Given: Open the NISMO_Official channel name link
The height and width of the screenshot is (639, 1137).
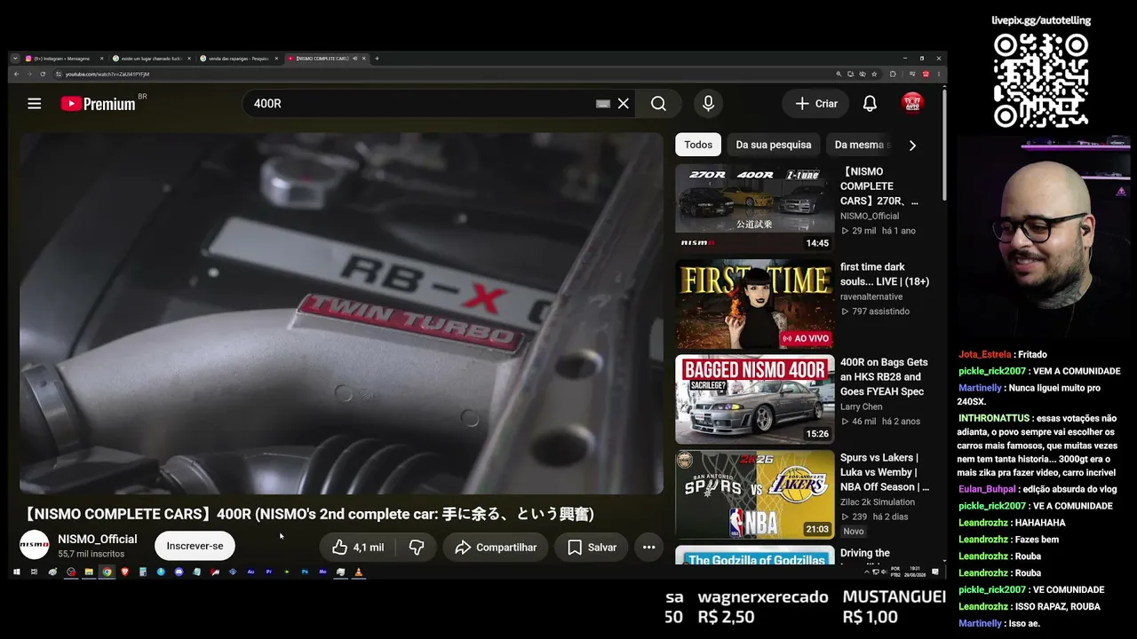Looking at the screenshot, I should pyautogui.click(x=98, y=539).
